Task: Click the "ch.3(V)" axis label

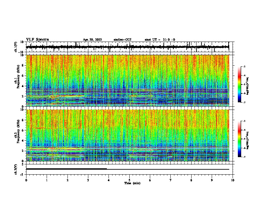Action: click(x=16, y=169)
